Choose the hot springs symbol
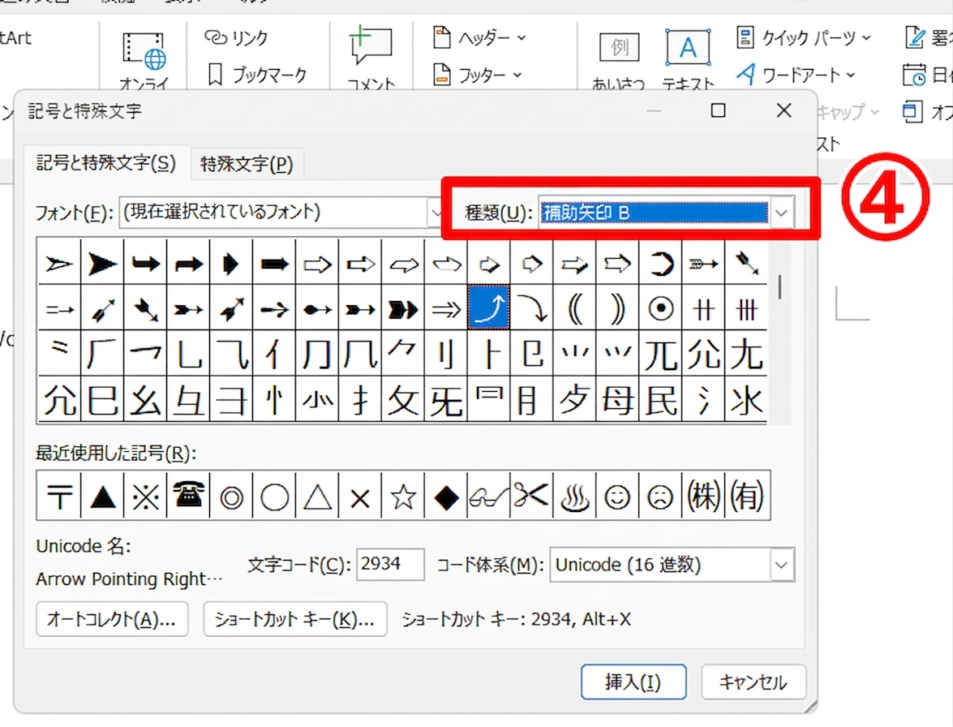This screenshot has height=727, width=953. 575,495
